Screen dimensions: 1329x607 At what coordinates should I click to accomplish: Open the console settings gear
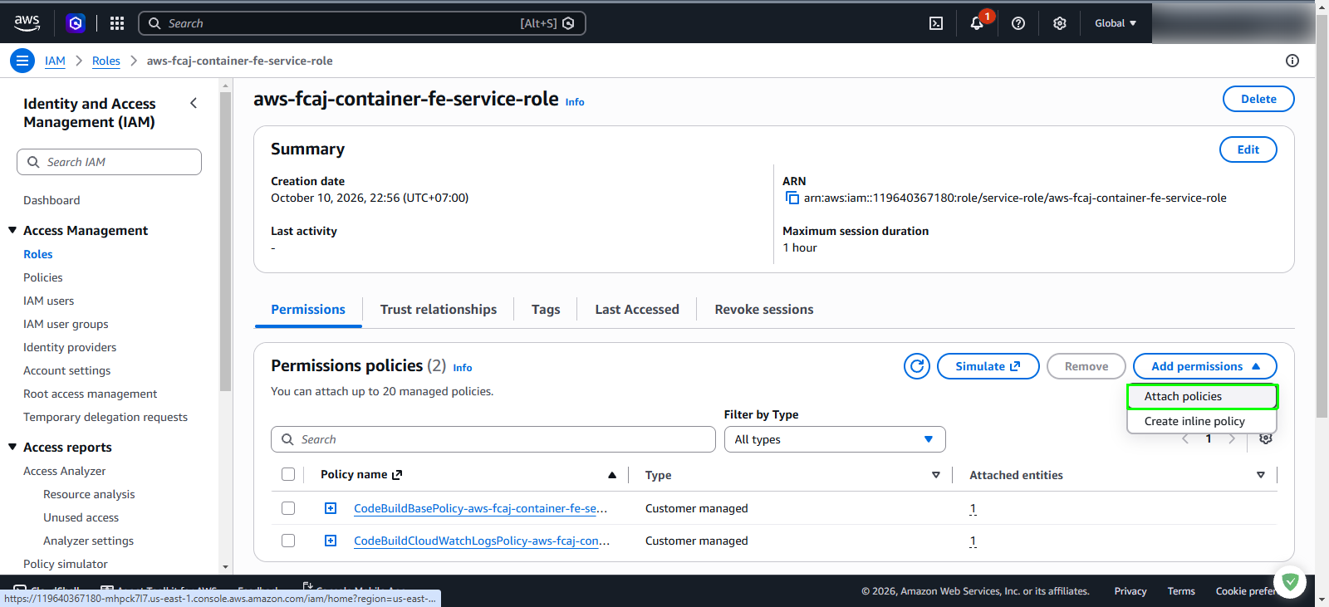[x=1060, y=23]
